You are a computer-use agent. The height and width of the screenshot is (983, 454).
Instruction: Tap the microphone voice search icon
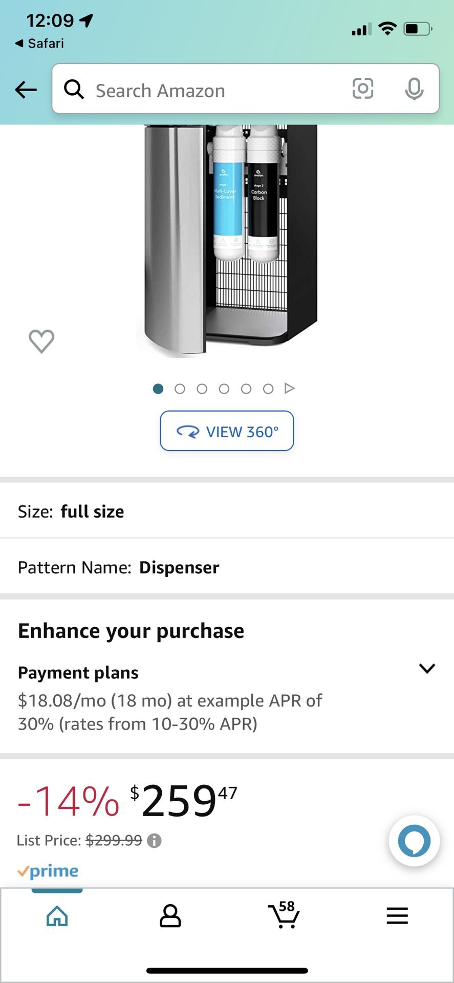coord(414,89)
